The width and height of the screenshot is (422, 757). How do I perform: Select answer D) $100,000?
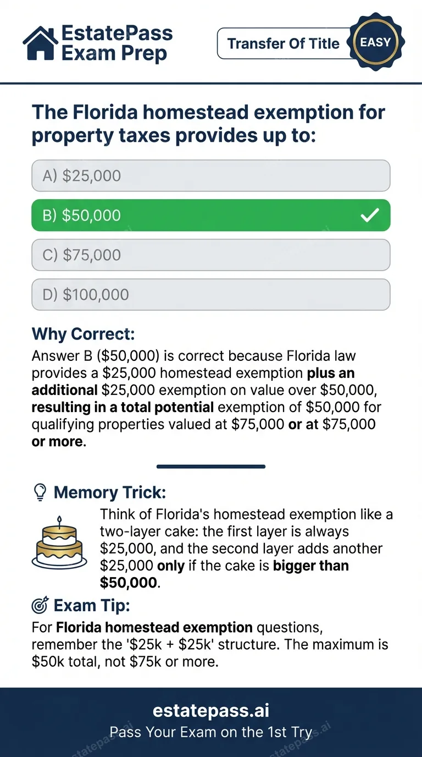pos(210,294)
